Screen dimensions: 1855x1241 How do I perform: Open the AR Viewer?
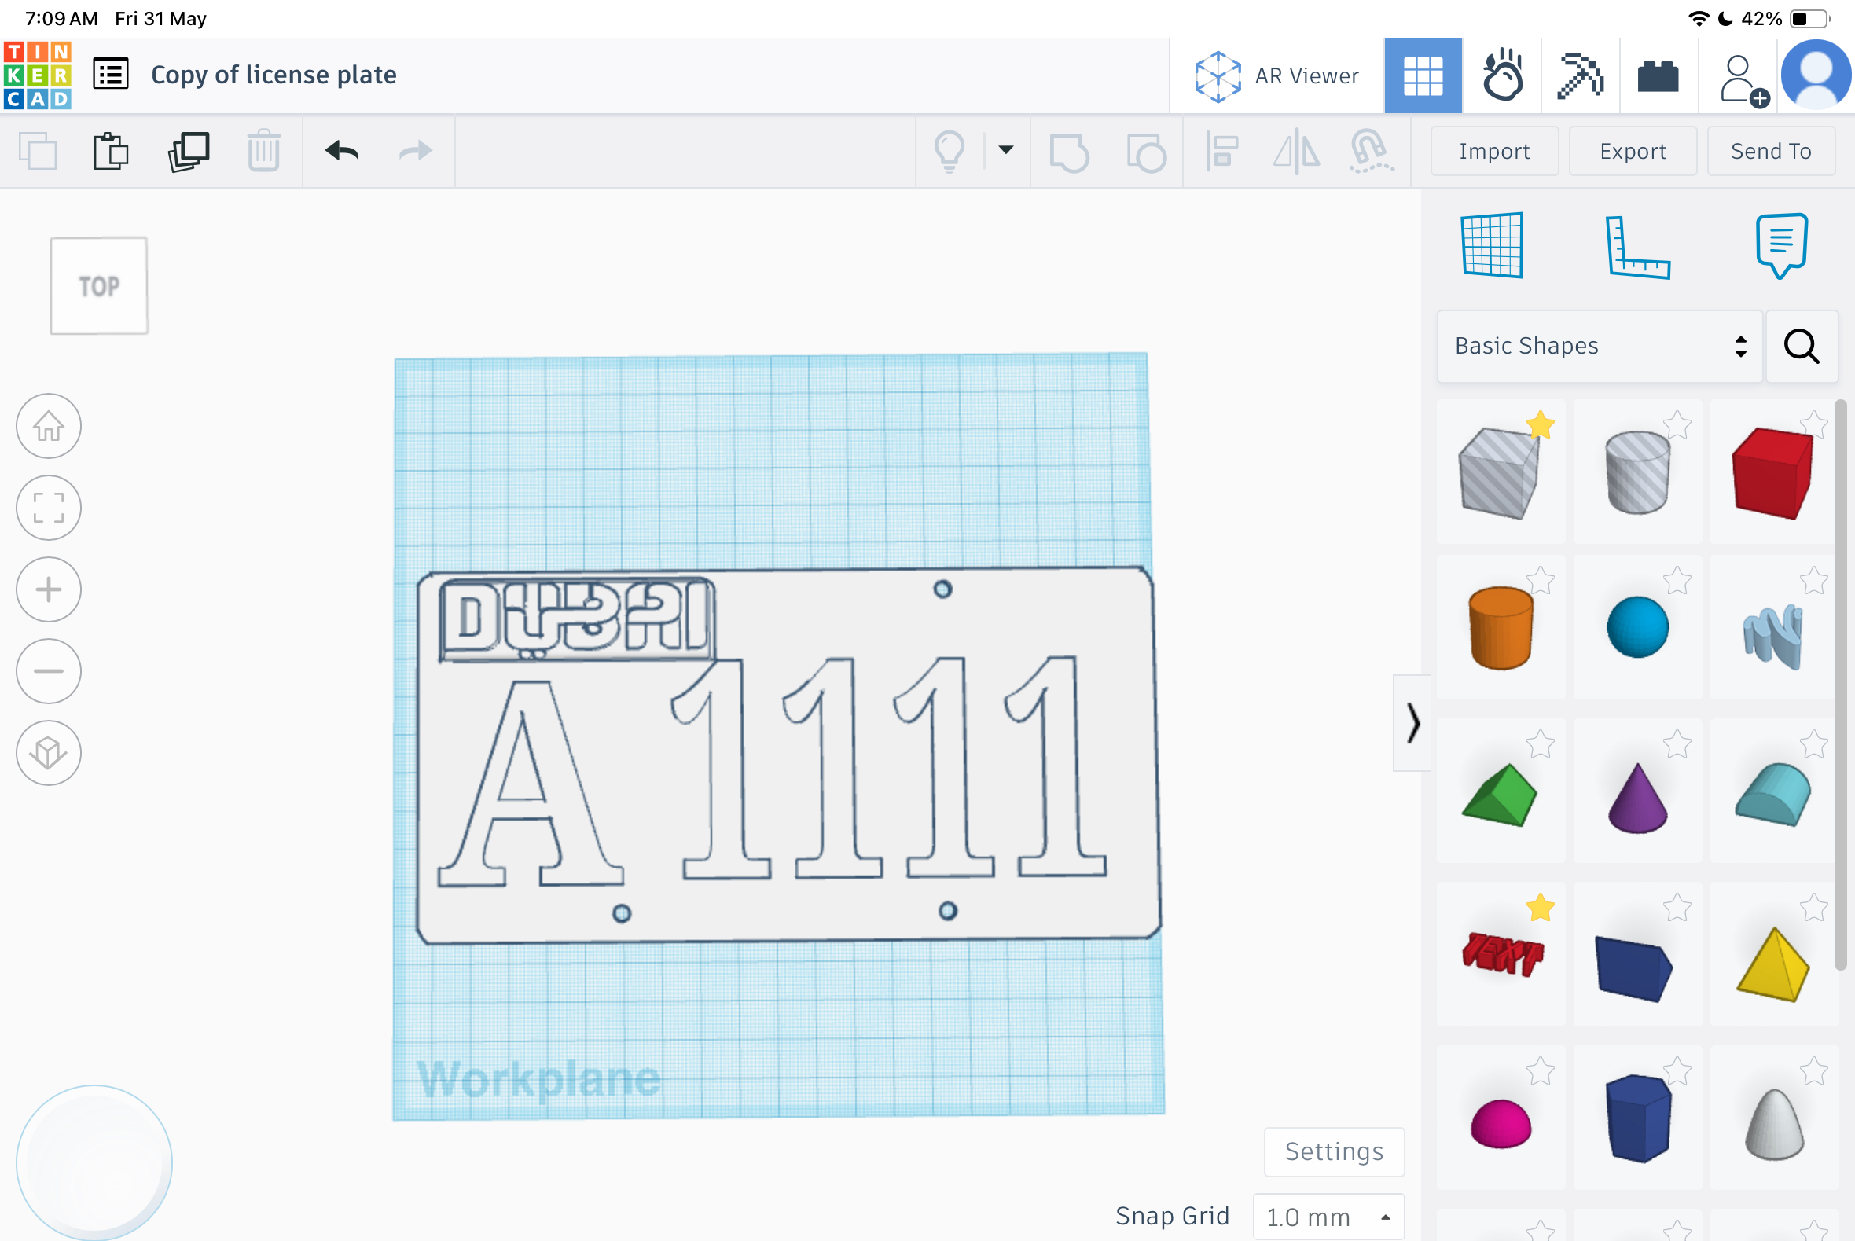(x=1276, y=76)
